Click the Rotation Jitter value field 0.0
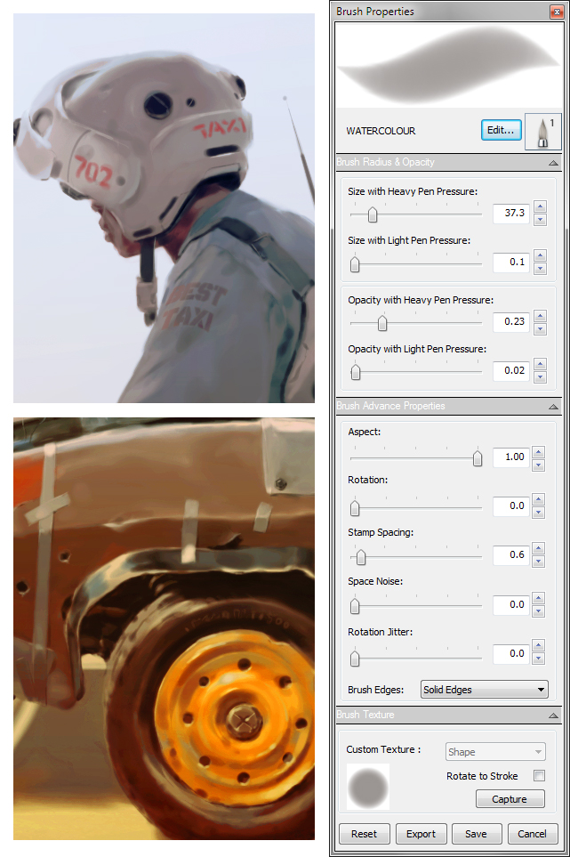 click(511, 654)
